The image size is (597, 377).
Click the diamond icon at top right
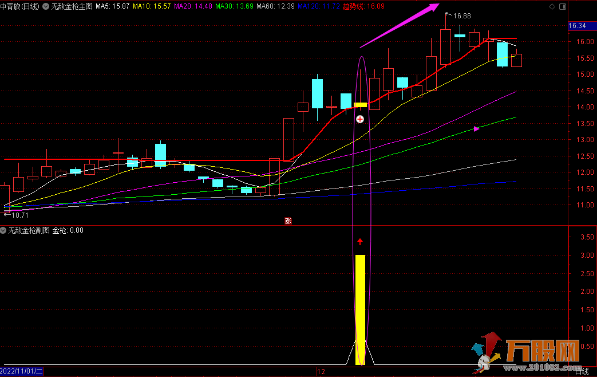coord(552,6)
